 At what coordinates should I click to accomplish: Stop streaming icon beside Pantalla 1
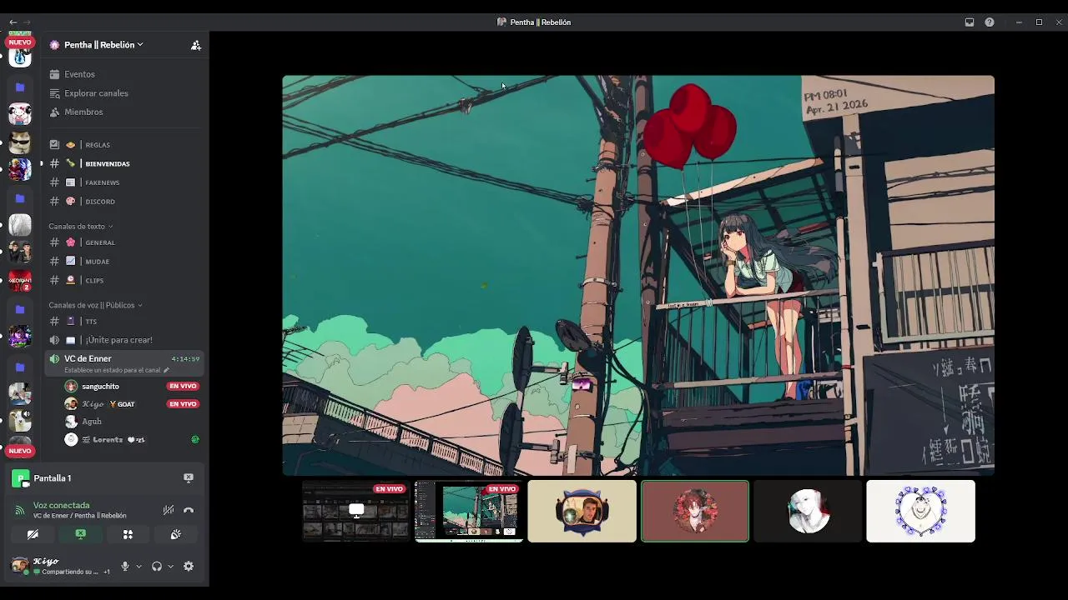[x=189, y=477]
